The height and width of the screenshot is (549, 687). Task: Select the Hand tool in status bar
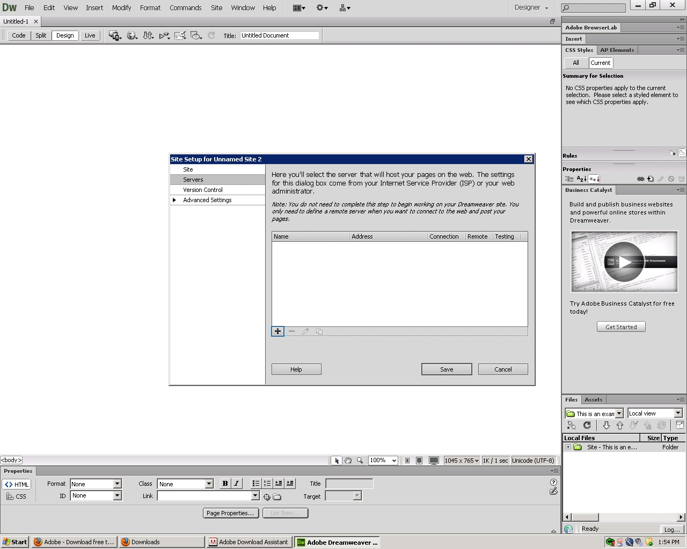pyautogui.click(x=348, y=461)
